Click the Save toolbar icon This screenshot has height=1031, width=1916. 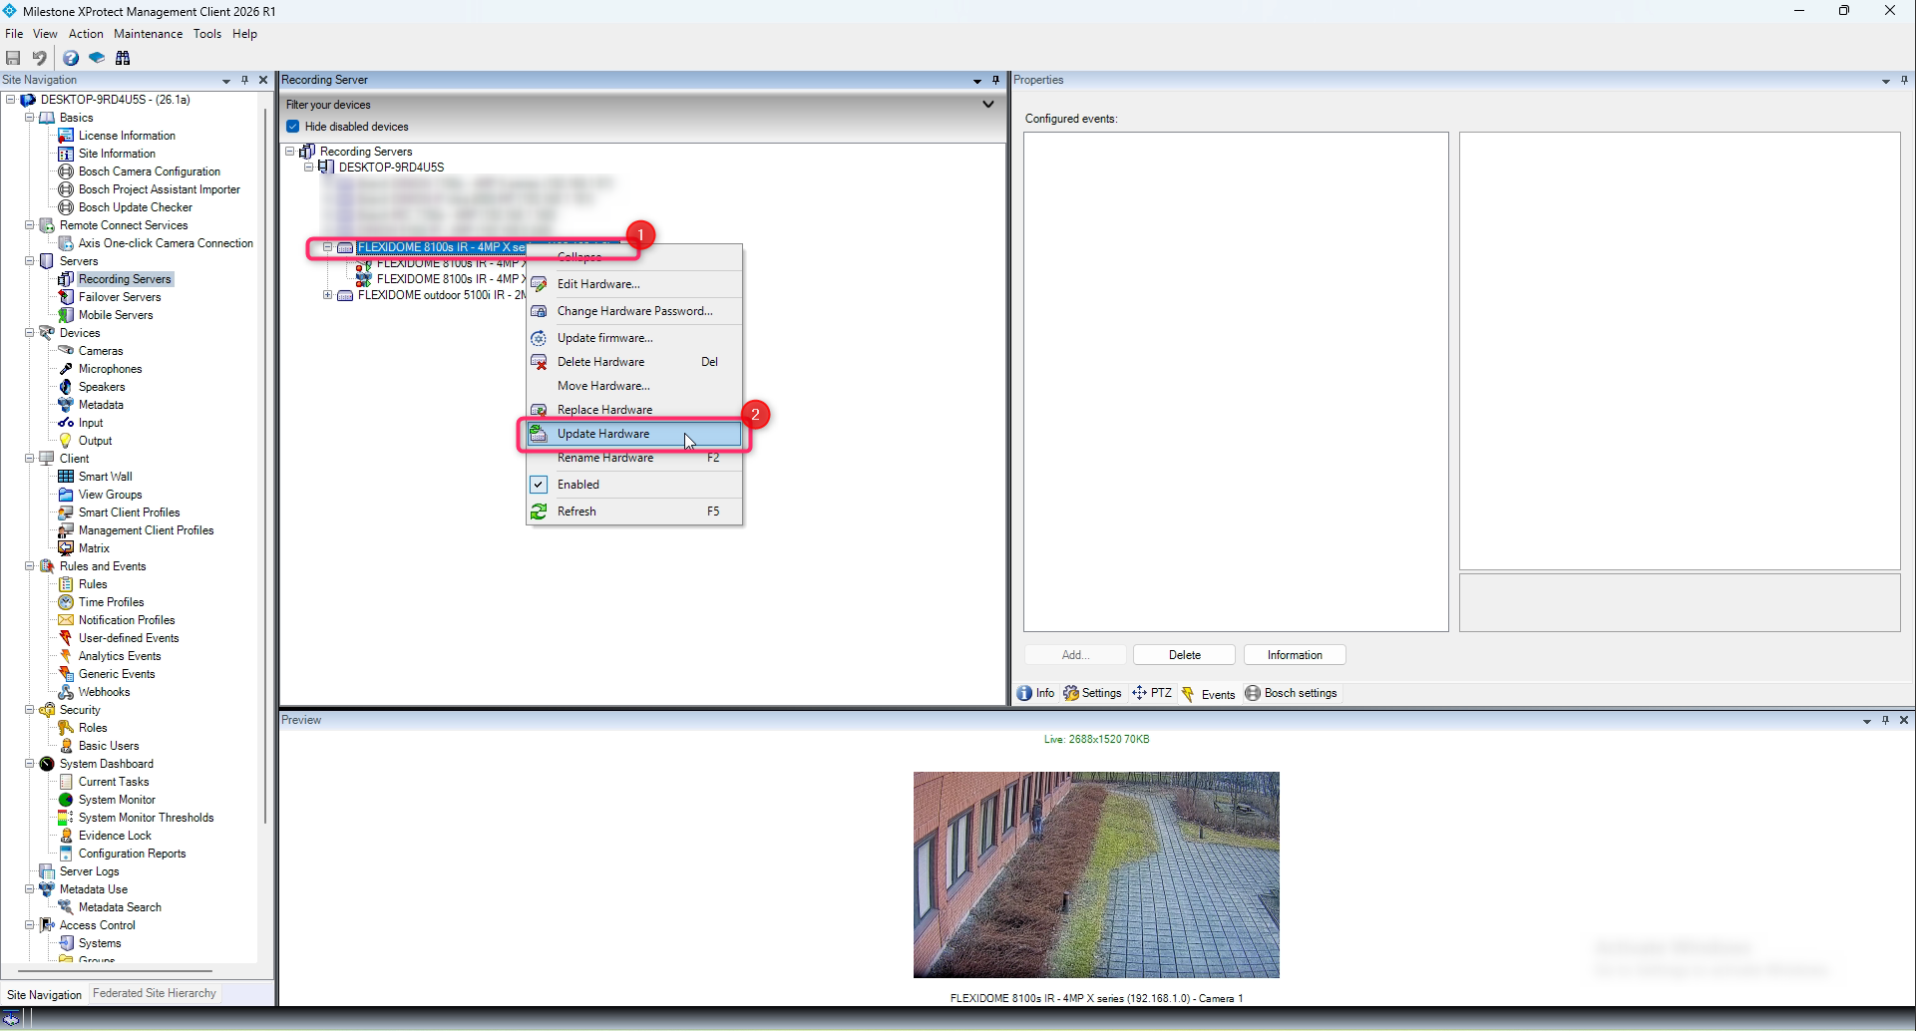click(x=13, y=58)
